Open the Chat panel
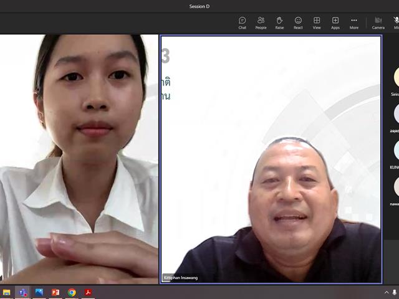The image size is (399, 299). pos(243,23)
